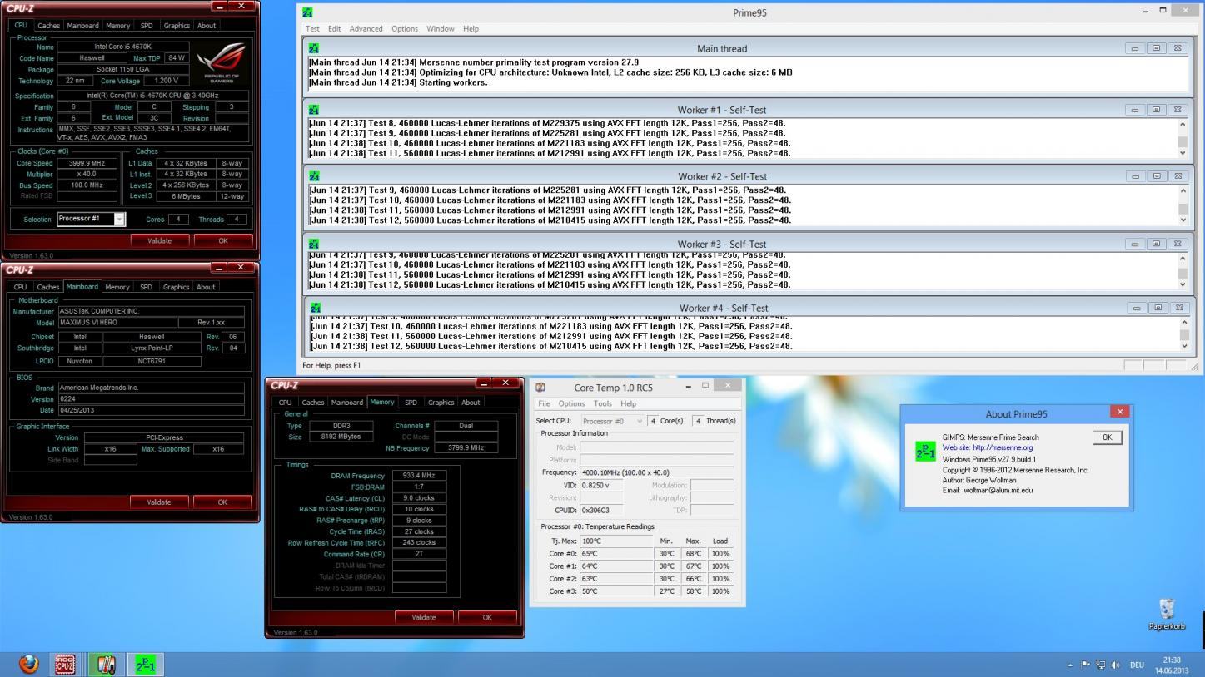Click the VID value 0.8250 v
This screenshot has width=1205, height=677.
pos(601,485)
